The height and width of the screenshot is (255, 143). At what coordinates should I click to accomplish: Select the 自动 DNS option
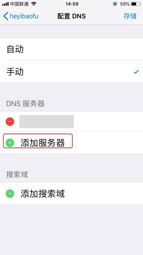71,49
